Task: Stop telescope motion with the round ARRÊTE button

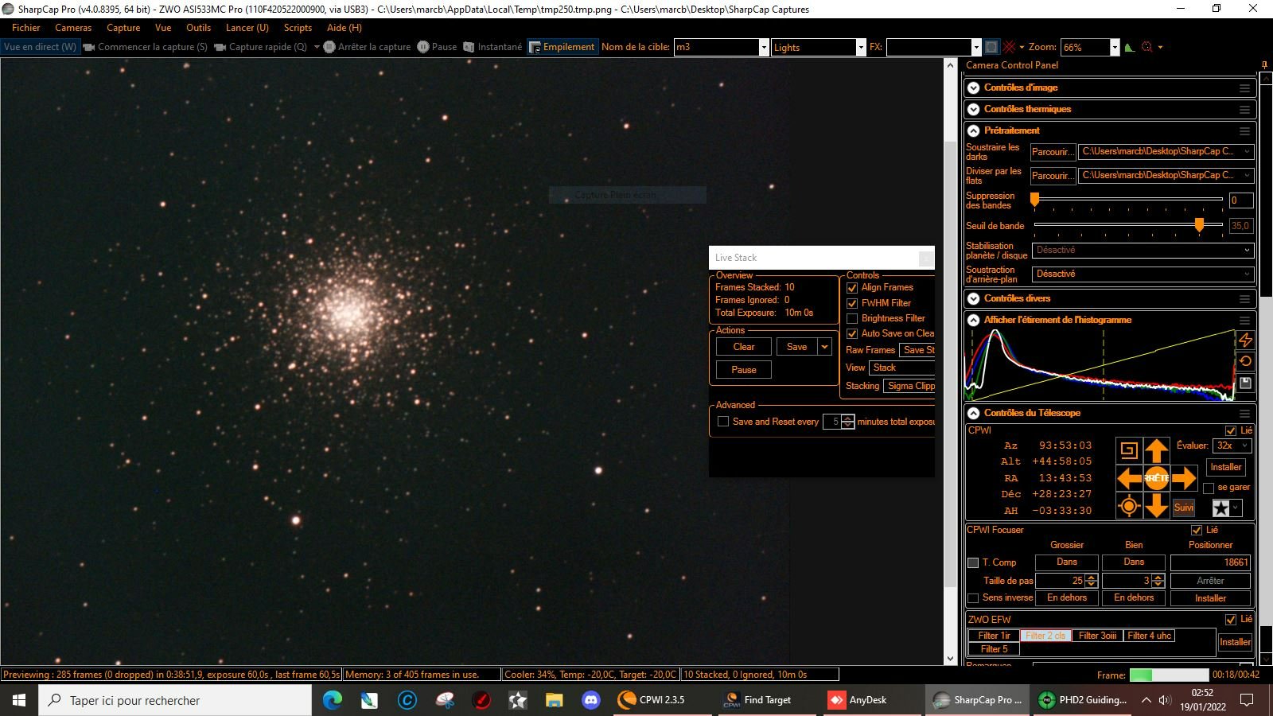Action: coord(1156,478)
